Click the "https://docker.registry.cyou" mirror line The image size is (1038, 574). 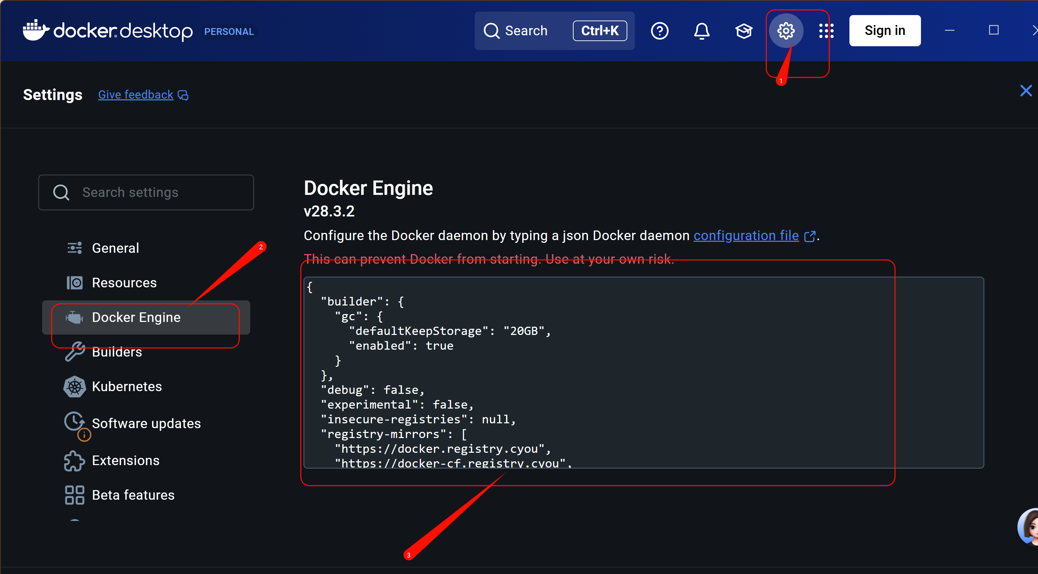[x=443, y=449]
